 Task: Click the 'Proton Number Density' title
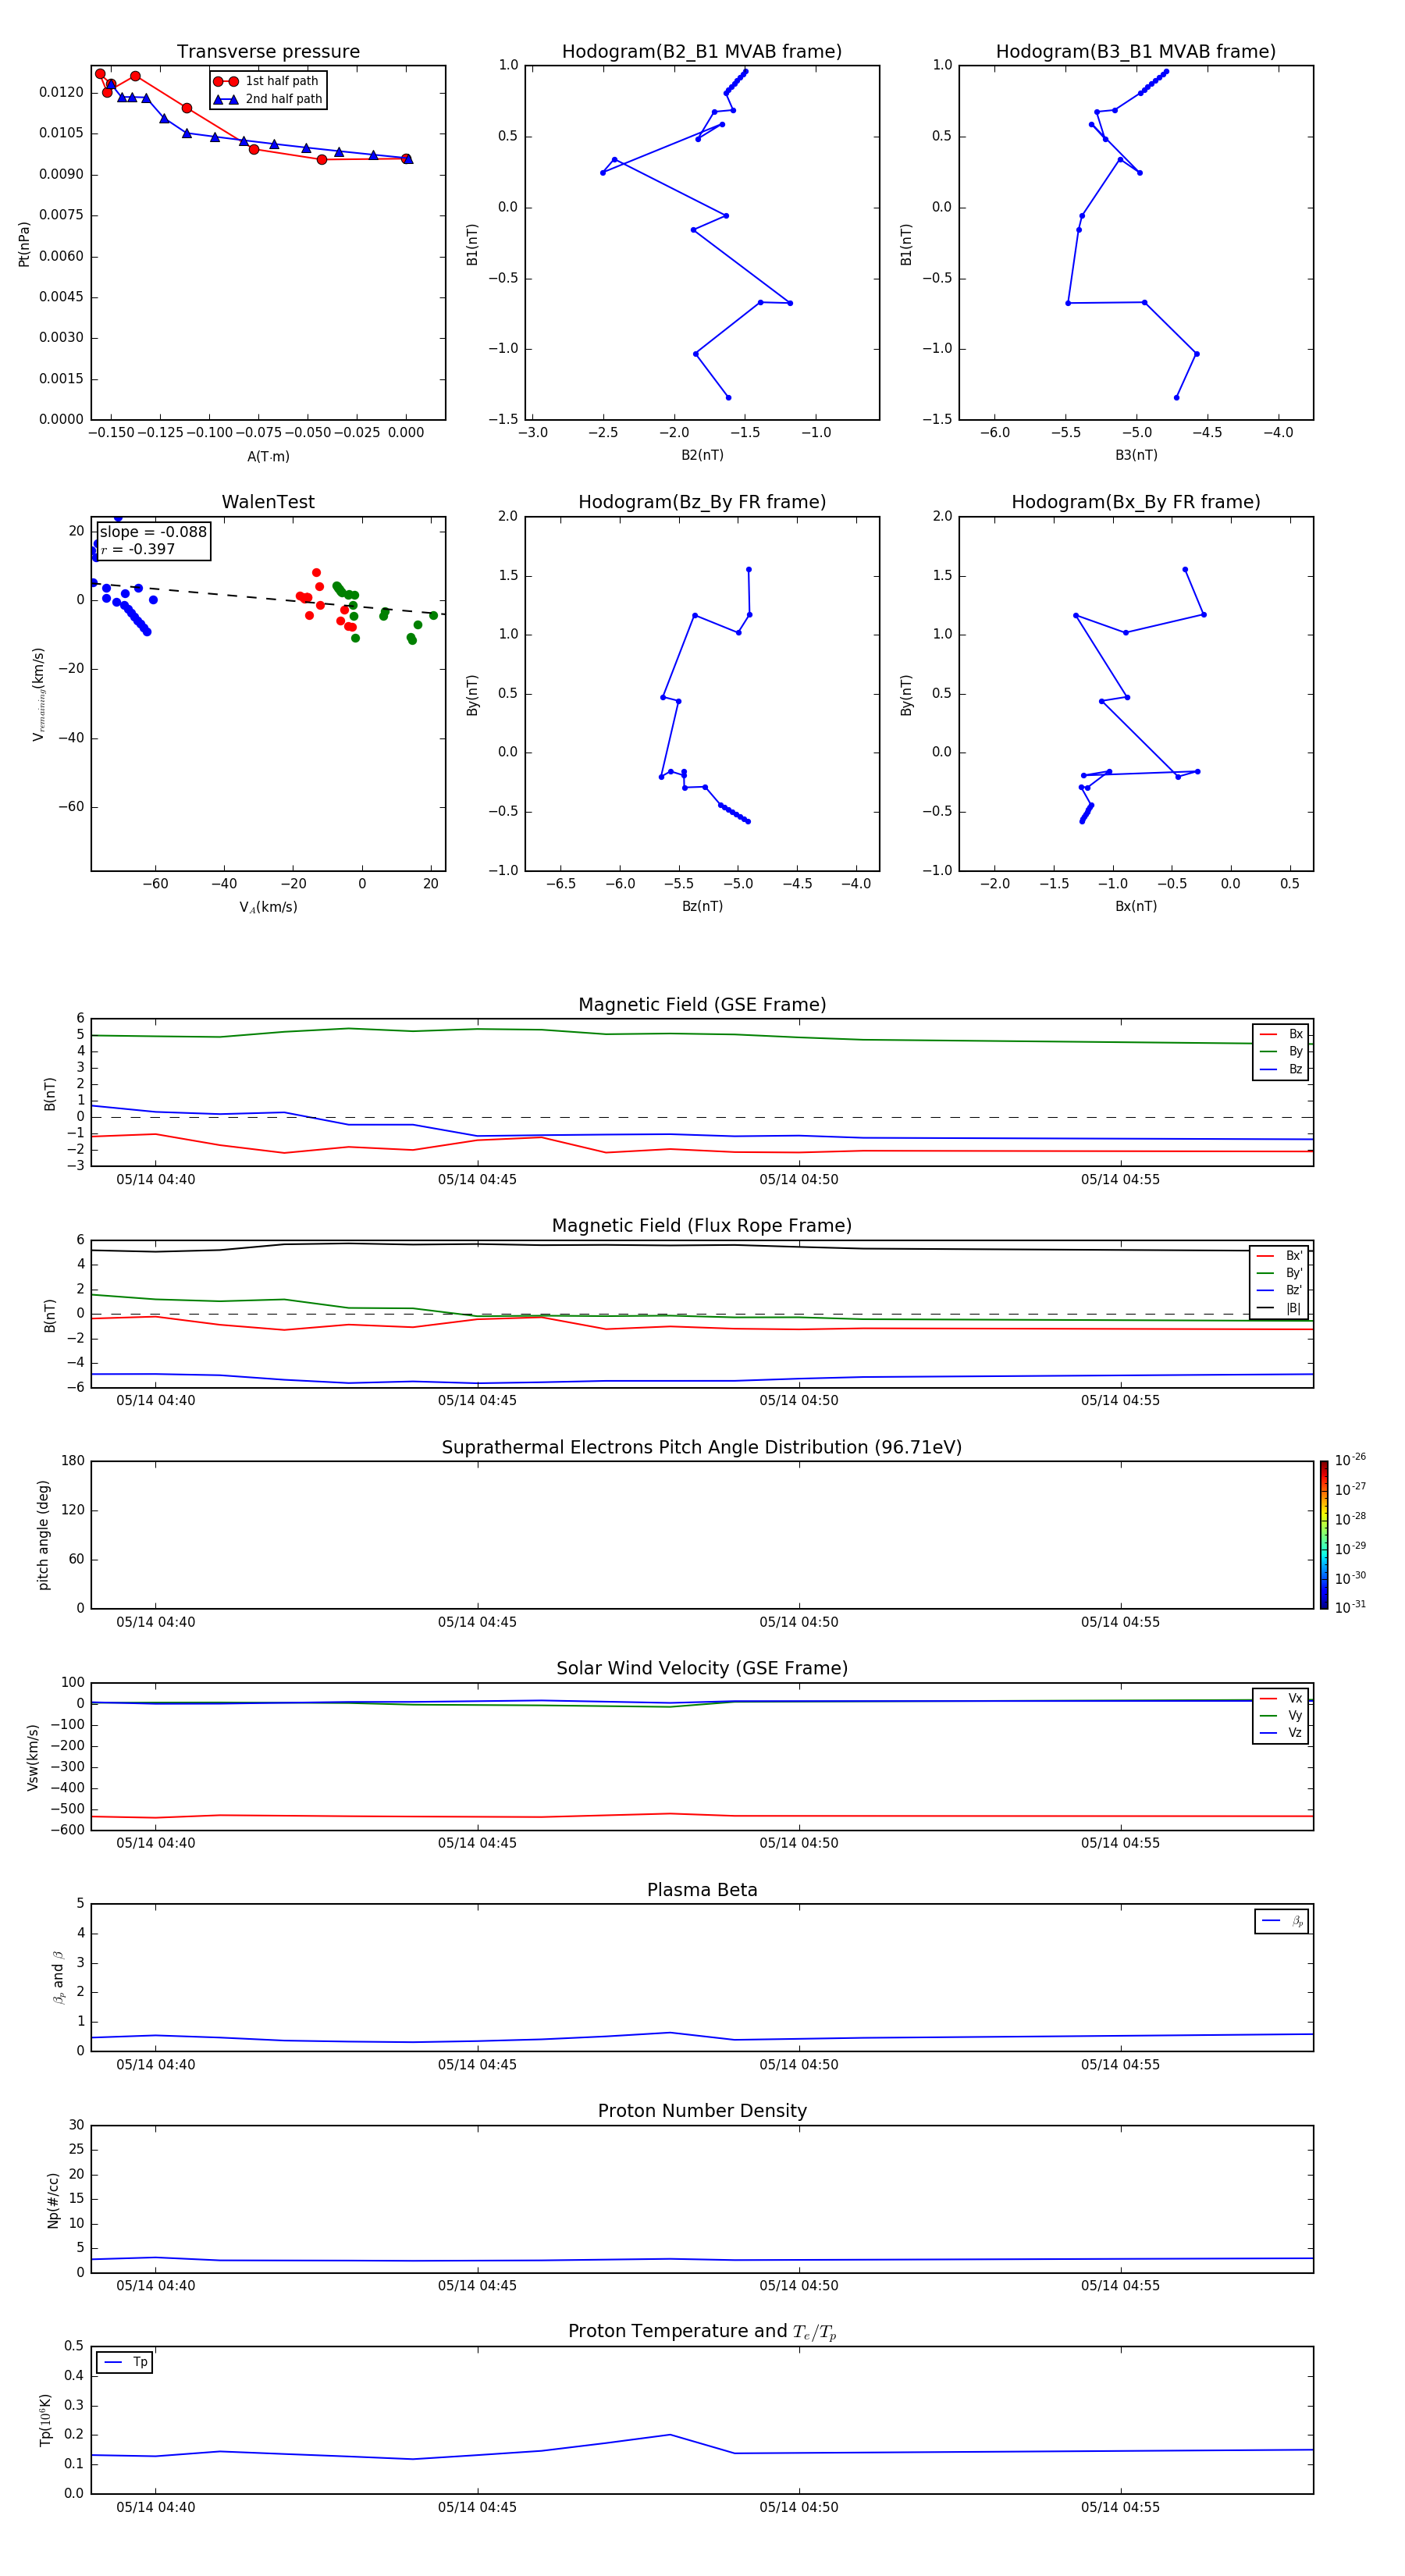point(702,2111)
